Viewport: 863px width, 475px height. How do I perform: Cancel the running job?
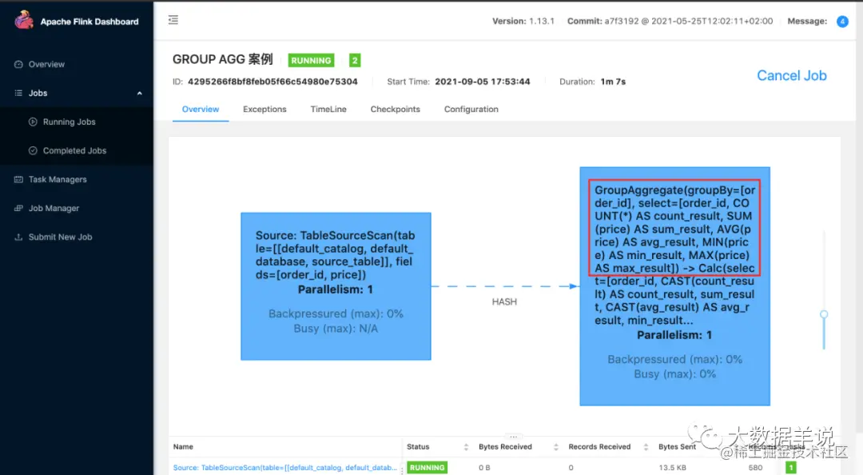coord(791,75)
